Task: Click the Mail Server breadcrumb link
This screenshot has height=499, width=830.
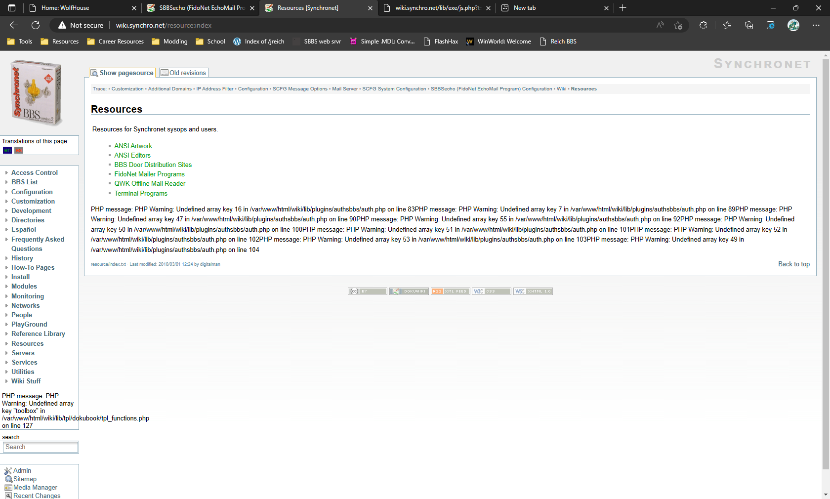Action: click(345, 89)
